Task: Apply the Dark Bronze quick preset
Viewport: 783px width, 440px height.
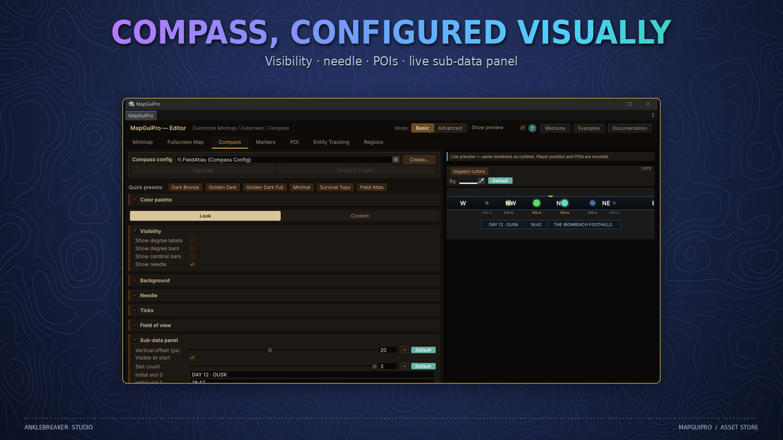Action: coord(185,187)
